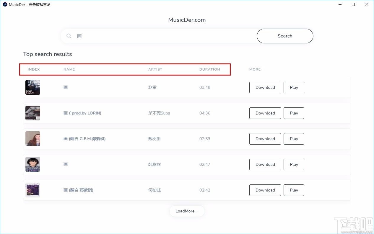Download the song by 杀不死Subs
This screenshot has width=374, height=234.
pos(265,113)
